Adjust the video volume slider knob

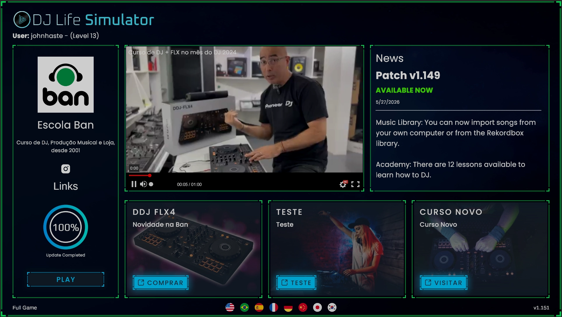151,184
